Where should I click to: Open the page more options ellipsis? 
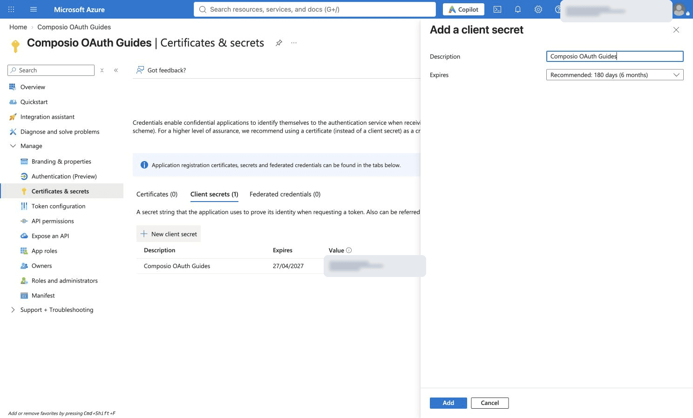click(x=294, y=43)
